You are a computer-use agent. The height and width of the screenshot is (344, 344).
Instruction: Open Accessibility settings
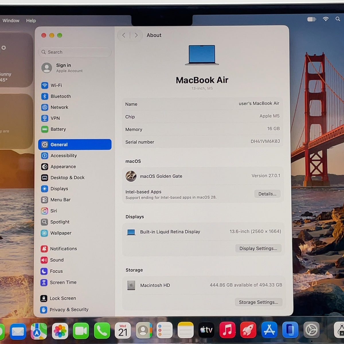tap(75, 156)
